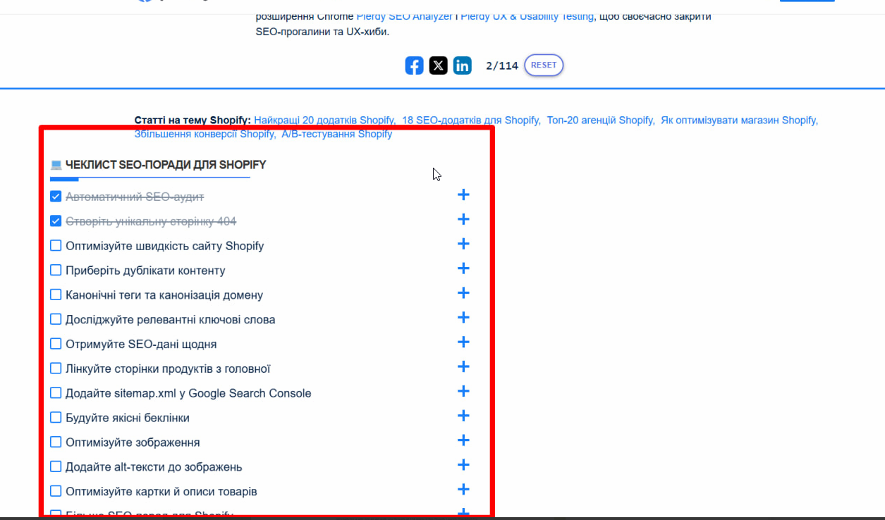Image resolution: width=885 pixels, height=520 pixels.
Task: Check 'Будуйте якісні беклінки'
Action: point(56,418)
